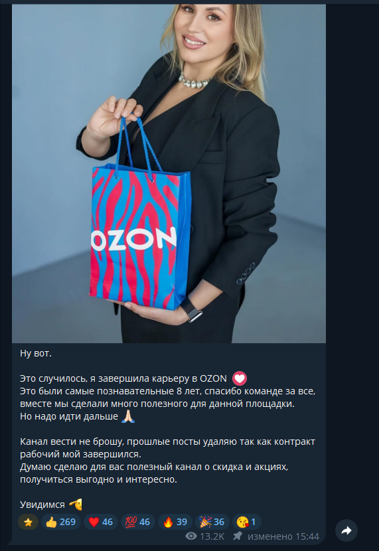The image size is (379, 551).
Task: Forward the post using the share arrow
Action: (346, 530)
